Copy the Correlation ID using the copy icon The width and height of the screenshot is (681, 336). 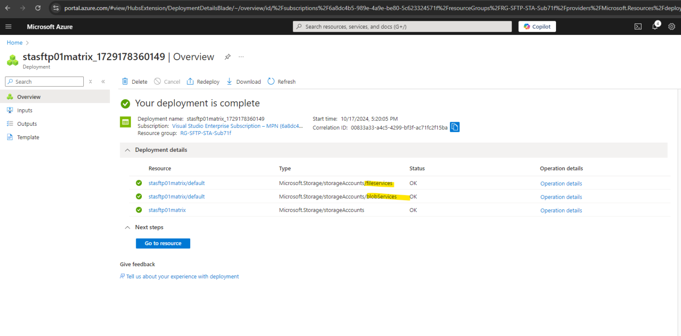point(454,127)
